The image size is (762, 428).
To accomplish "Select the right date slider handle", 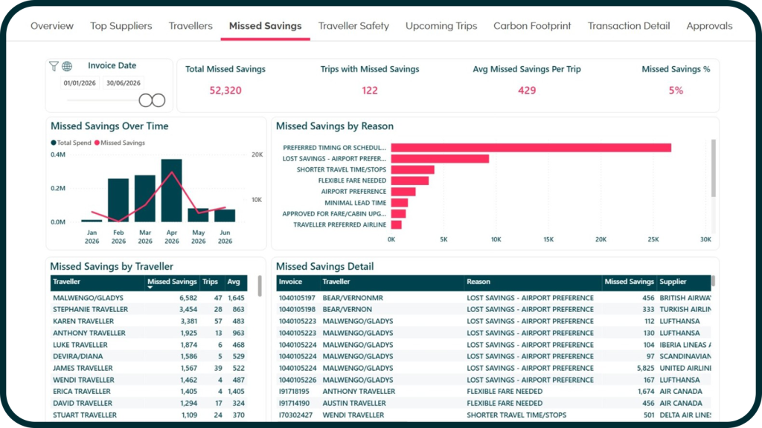I will point(159,100).
